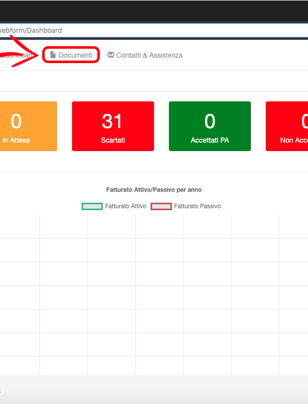Click the 0 count in In Attesa

pos(16,121)
